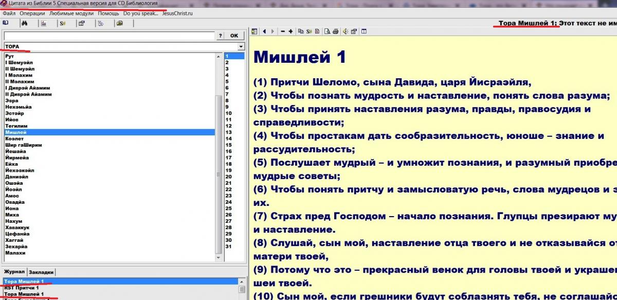Click the open book icon in left toolbar
617x300 pixels.
[x=6, y=23]
